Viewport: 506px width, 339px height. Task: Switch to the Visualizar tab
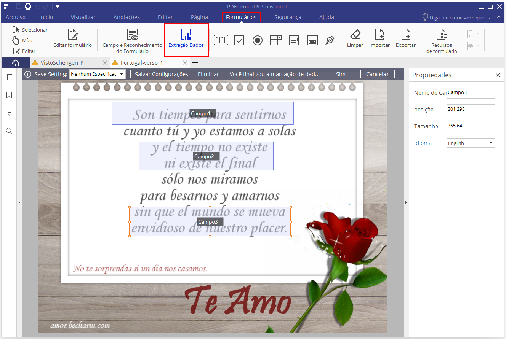click(x=83, y=17)
